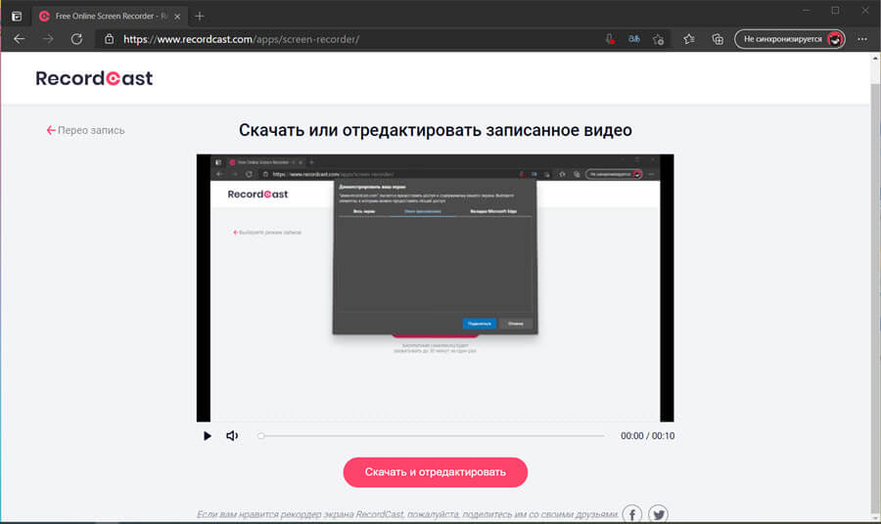The image size is (881, 524).
Task: Play the recorded video
Action: (208, 436)
